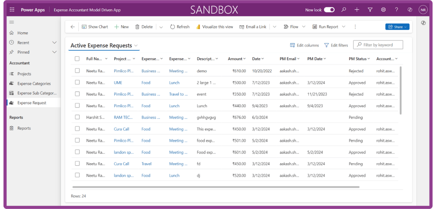436x209 pixels.
Task: Click New to create expense request
Action: point(121,27)
